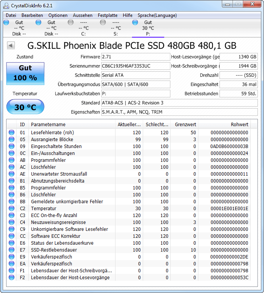Viewport: 264px width, 293px height.
Task: Open the Datei menu
Action: point(11,15)
